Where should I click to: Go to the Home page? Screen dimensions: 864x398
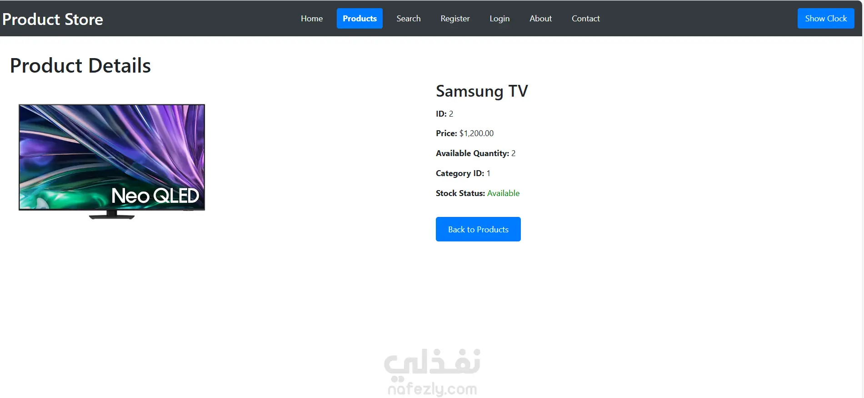[312, 19]
